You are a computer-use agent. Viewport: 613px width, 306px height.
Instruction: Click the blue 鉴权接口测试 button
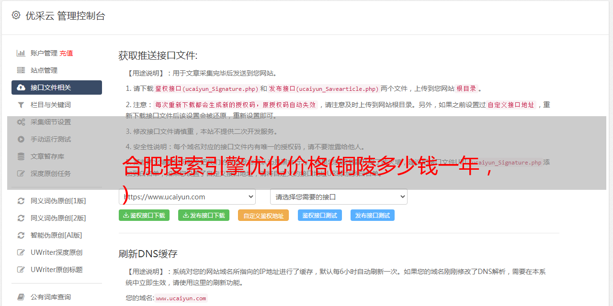point(320,215)
